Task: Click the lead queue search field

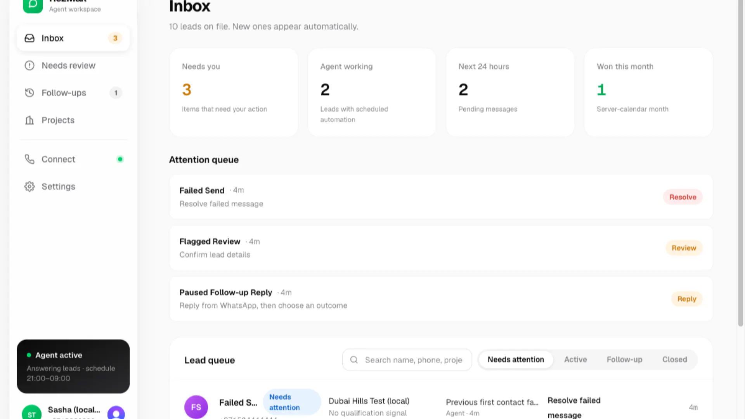Action: point(407,360)
